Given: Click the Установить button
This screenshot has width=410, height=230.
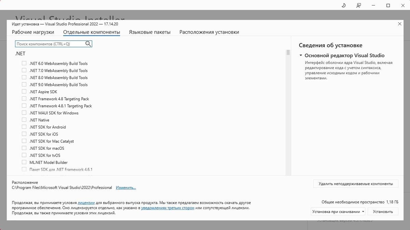Looking at the screenshot, I should click(x=383, y=212).
